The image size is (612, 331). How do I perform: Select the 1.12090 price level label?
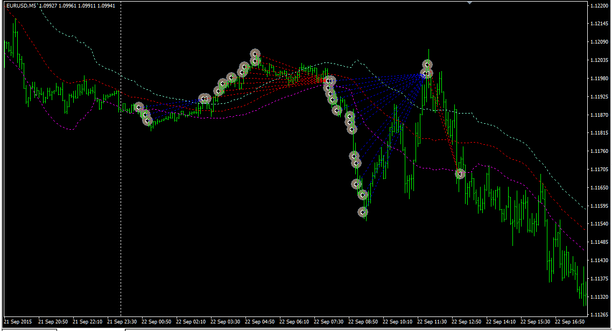coord(599,42)
